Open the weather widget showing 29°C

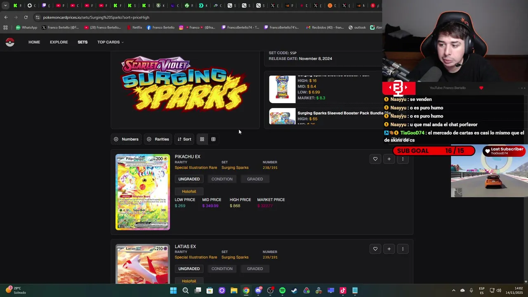click(x=16, y=290)
